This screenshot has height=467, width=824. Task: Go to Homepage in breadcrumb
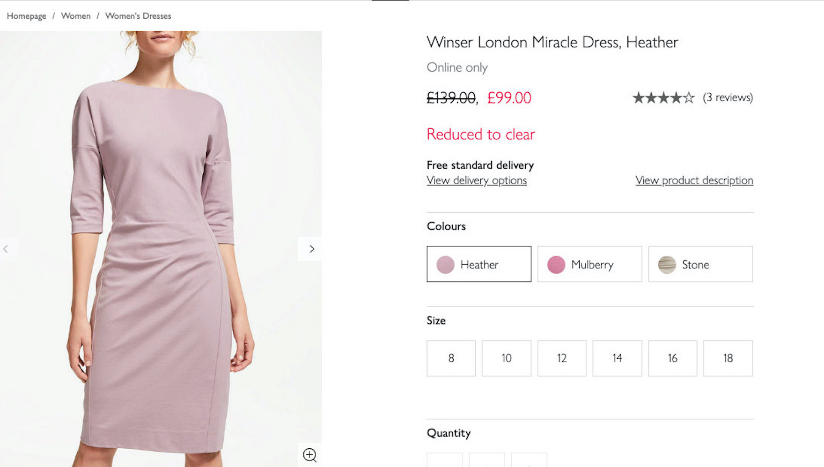tap(27, 16)
